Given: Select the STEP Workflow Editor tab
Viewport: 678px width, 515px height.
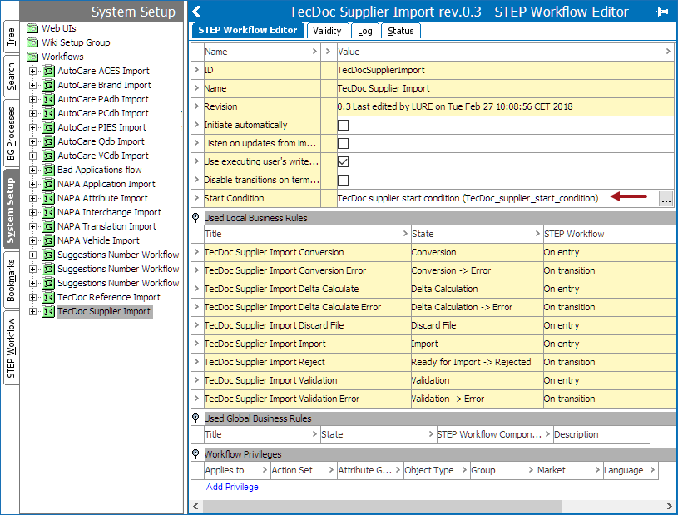Looking at the screenshot, I should tap(248, 30).
